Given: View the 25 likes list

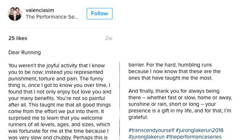Looking at the screenshot, I should pos(18,38).
